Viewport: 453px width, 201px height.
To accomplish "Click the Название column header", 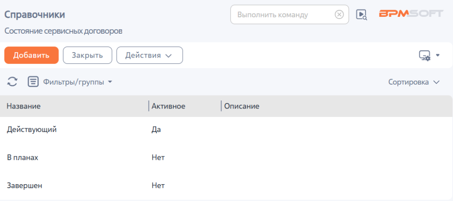I will pyautogui.click(x=24, y=106).
